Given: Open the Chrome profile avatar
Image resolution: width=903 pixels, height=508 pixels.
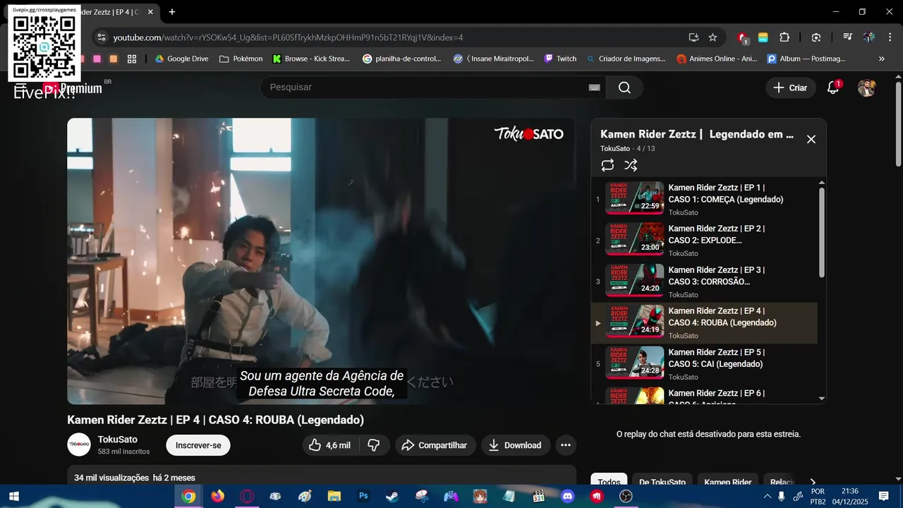Looking at the screenshot, I should pos(868,37).
